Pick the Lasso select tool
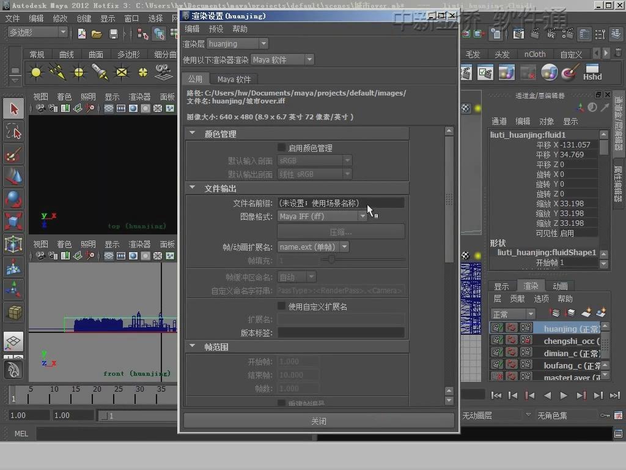This screenshot has width=626, height=470. pyautogui.click(x=13, y=131)
